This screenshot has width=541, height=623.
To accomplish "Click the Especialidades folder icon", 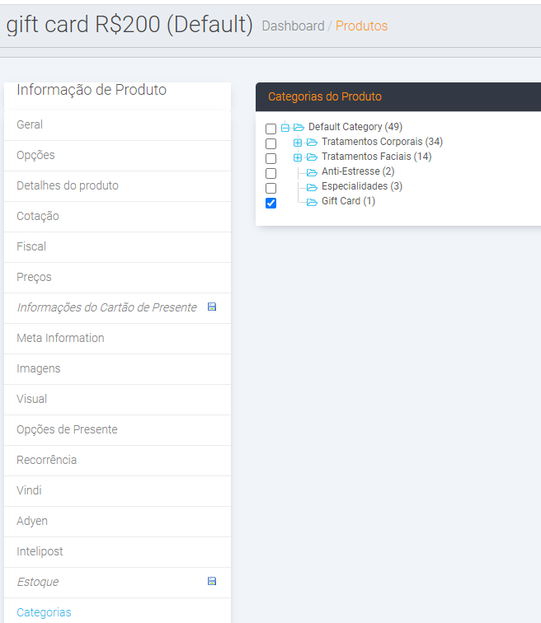I will point(312,187).
